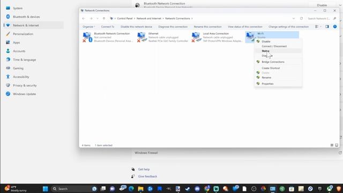The height and width of the screenshot is (193, 343).
Task: Choose Create Shortcut in context menu
Action: [278, 68]
